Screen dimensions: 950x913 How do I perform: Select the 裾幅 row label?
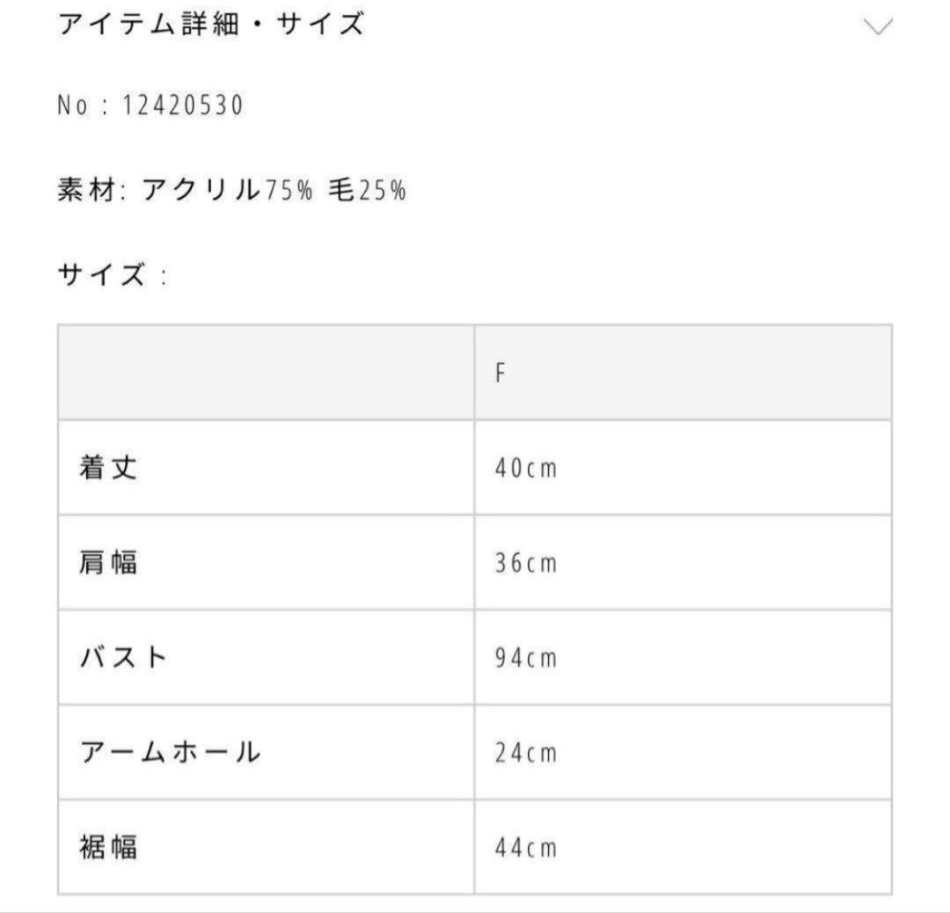(108, 848)
